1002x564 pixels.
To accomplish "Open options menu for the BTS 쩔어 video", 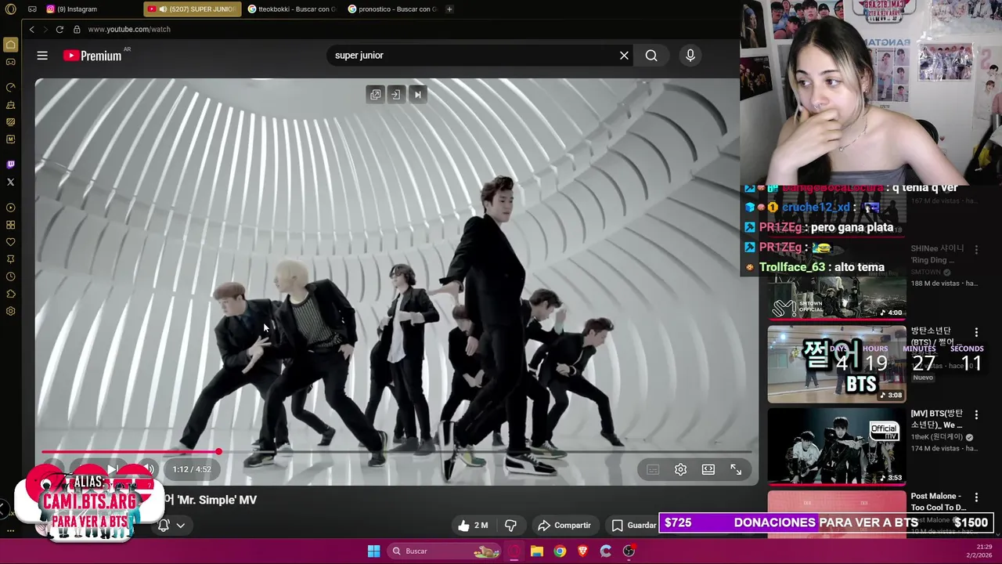I will click(976, 332).
